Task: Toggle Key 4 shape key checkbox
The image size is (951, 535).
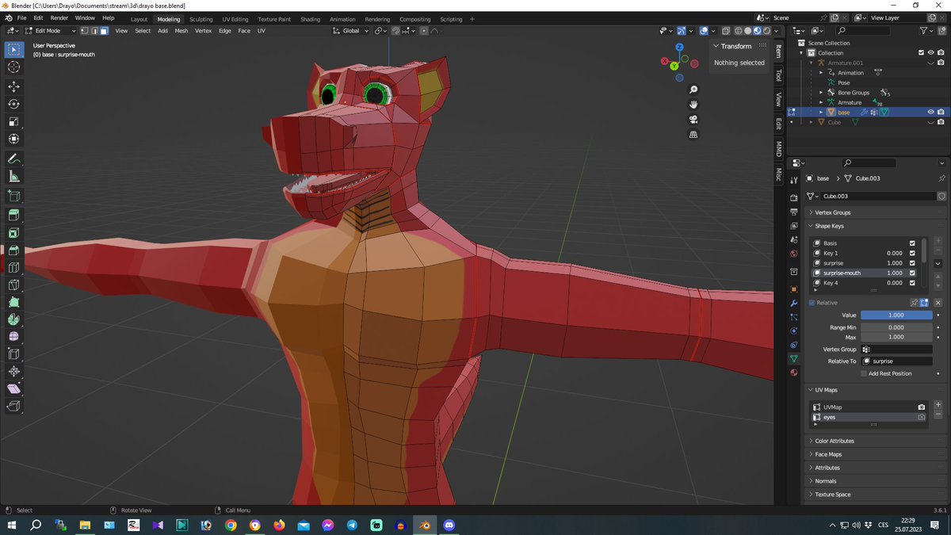Action: click(x=912, y=283)
